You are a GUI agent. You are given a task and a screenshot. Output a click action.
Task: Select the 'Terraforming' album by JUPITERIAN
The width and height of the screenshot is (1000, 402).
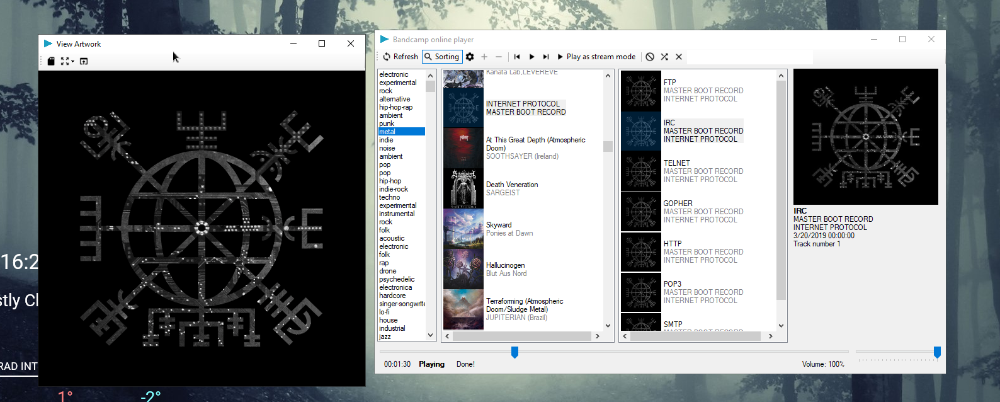pyautogui.click(x=523, y=309)
